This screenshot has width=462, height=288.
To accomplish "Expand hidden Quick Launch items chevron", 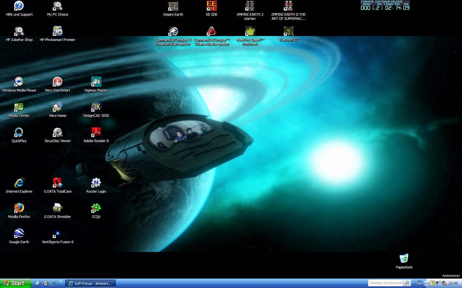I will click(61, 282).
